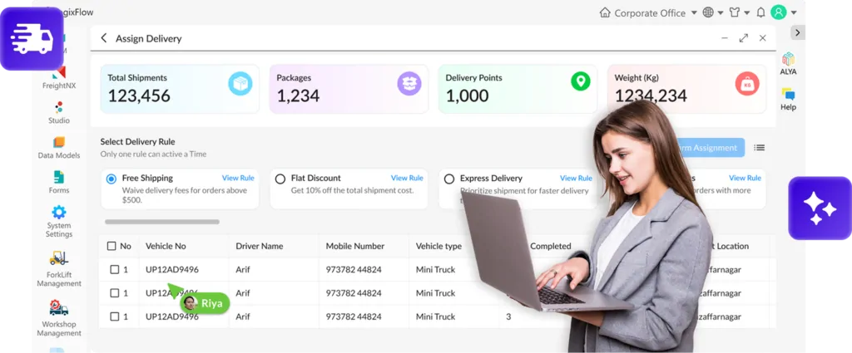Open ForkLift Management icon
The height and width of the screenshot is (353, 852).
[59, 258]
